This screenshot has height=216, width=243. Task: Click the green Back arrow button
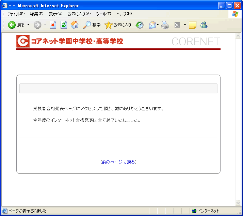(x=12, y=25)
